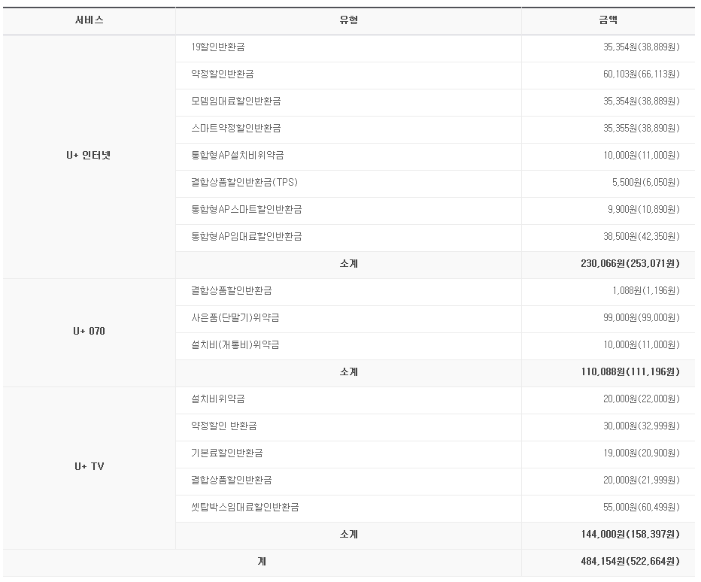Click the amount 30,000원(32,999원)

641,426
